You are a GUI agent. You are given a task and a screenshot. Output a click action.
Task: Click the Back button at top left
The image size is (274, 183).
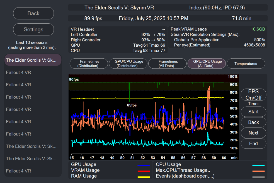point(33,13)
